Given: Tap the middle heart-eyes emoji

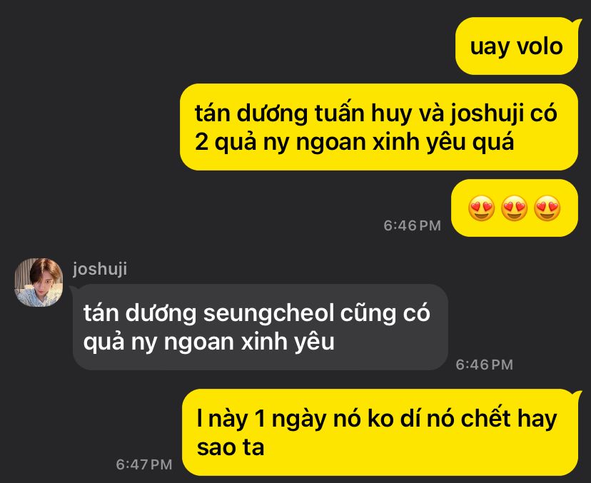Looking at the screenshot, I should [515, 208].
